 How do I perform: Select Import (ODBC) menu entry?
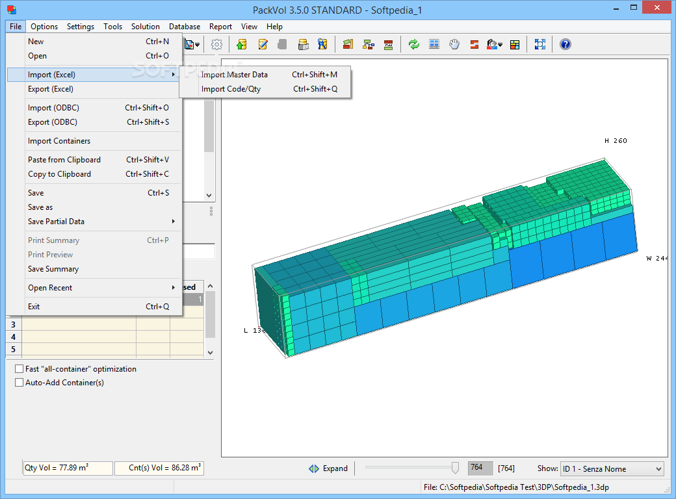pyautogui.click(x=94, y=108)
